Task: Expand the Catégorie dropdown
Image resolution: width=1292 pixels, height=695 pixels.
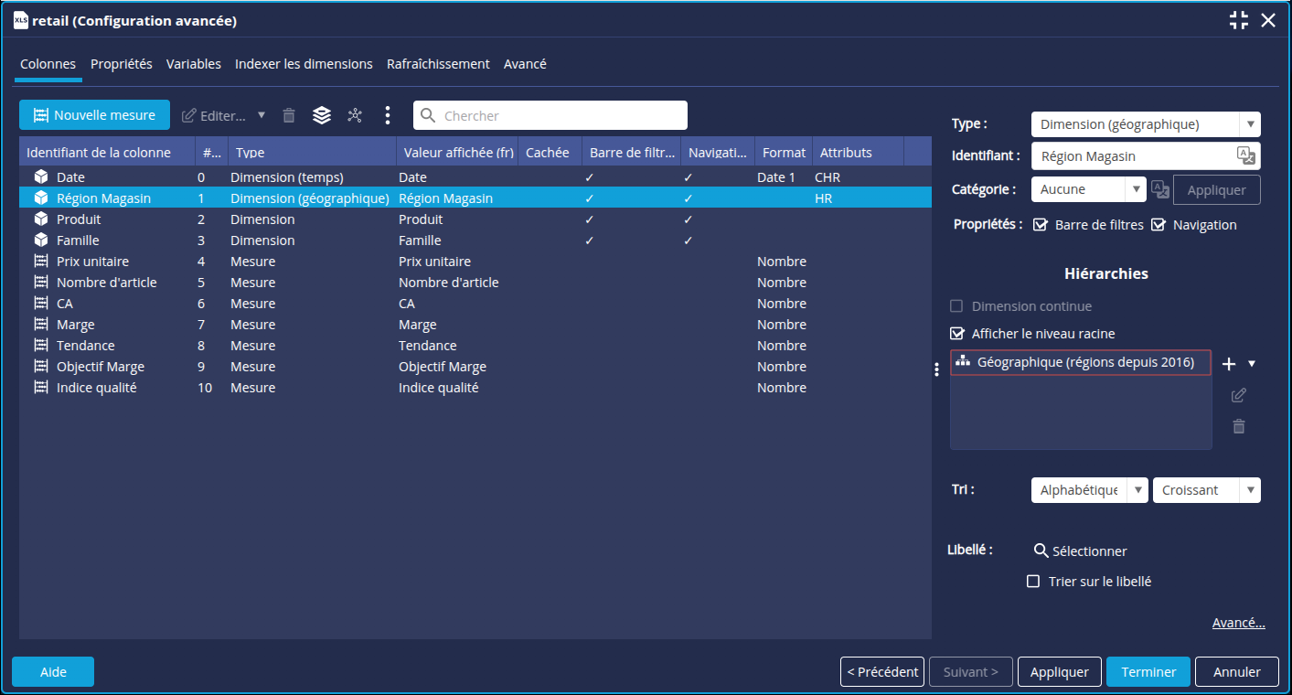Action: (1137, 189)
